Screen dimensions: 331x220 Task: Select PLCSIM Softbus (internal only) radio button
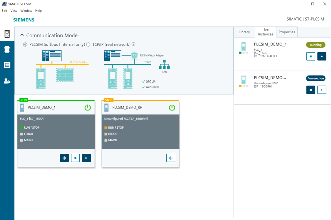click(25, 45)
